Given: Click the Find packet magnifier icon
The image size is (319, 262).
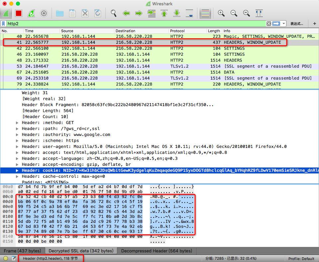Looking at the screenshot, I should [x=114, y=13].
